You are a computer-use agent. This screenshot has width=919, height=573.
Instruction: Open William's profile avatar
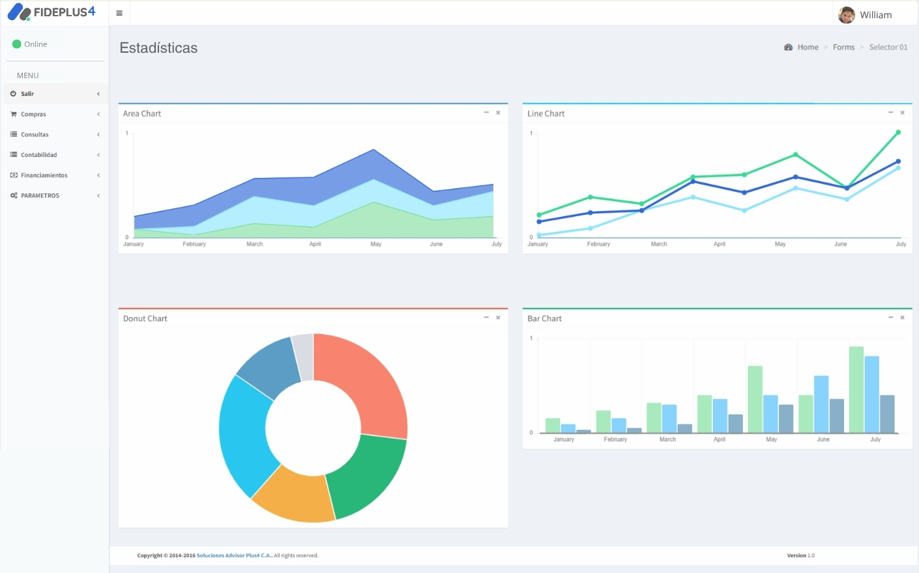click(846, 14)
